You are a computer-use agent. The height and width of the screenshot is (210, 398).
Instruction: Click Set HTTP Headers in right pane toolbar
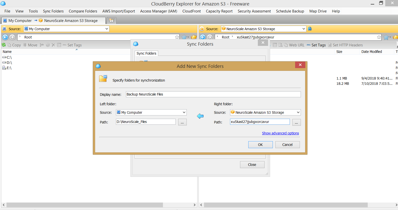tap(345, 45)
